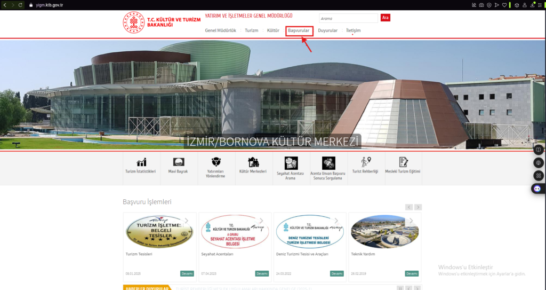Select the Yatırımları Yönlendirme icon
This screenshot has height=290, width=546.
point(216,162)
